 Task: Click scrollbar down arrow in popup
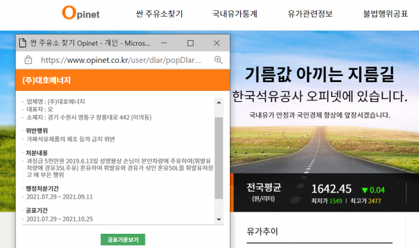219,220
